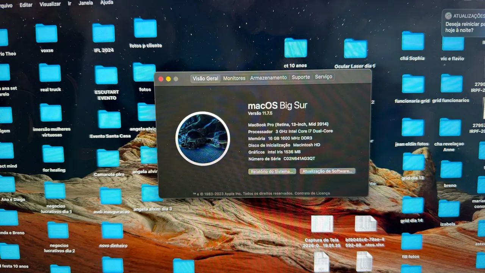Select the audi inauguracao folder
The height and width of the screenshot is (273, 485).
(111, 196)
